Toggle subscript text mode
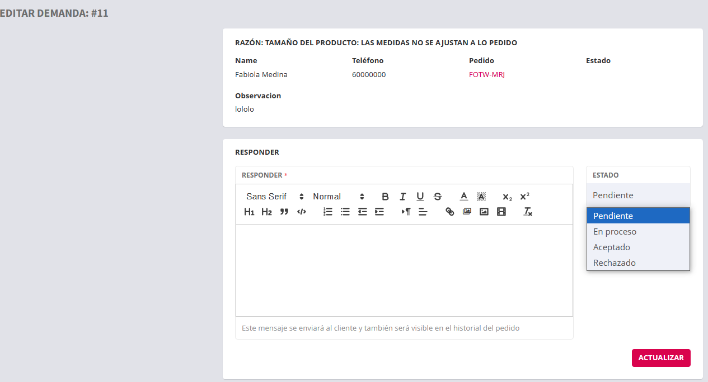This screenshot has height=382, width=708. (x=507, y=197)
